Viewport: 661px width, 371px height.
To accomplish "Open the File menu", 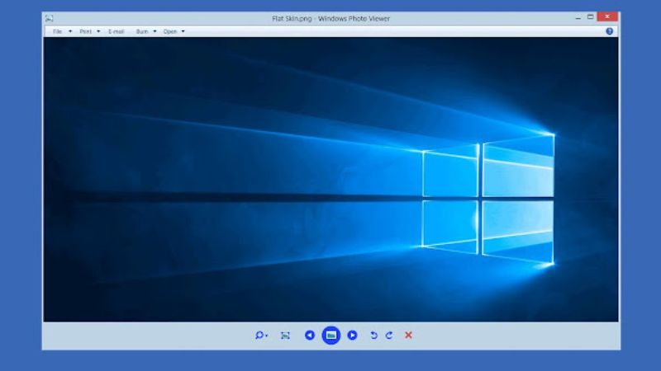I will tap(58, 31).
